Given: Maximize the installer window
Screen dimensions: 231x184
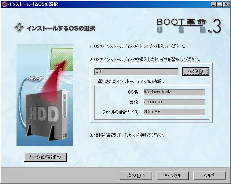Looking at the screenshot, I should 220,4.
